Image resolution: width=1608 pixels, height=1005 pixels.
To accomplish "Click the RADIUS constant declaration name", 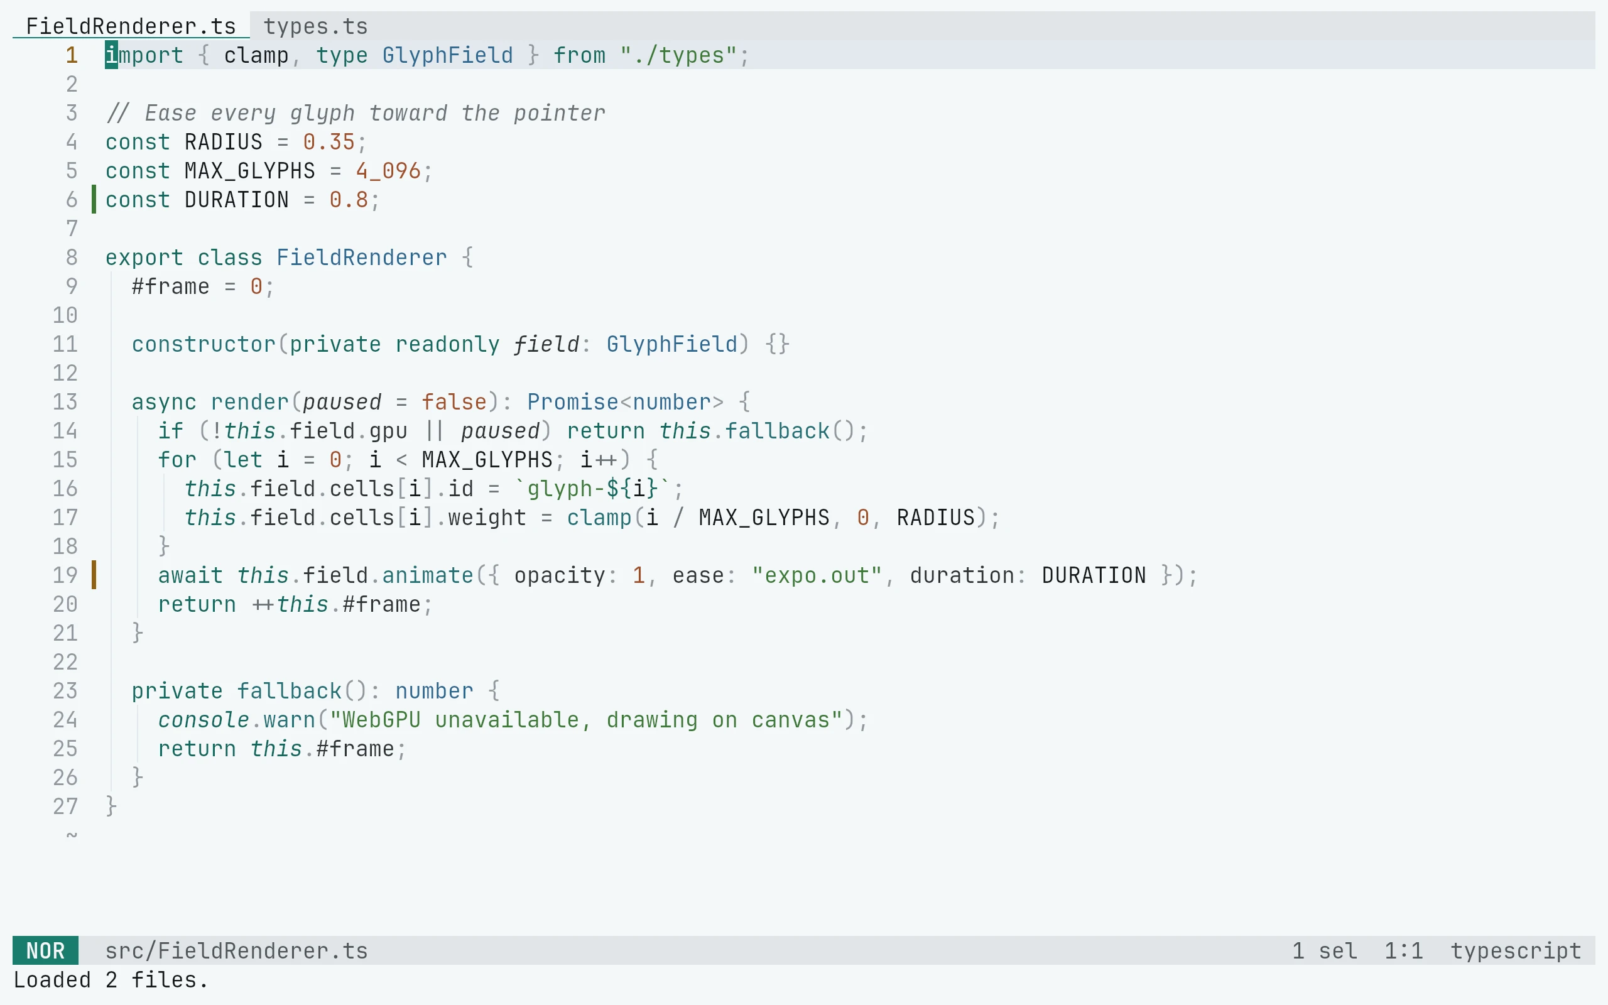I will point(223,141).
